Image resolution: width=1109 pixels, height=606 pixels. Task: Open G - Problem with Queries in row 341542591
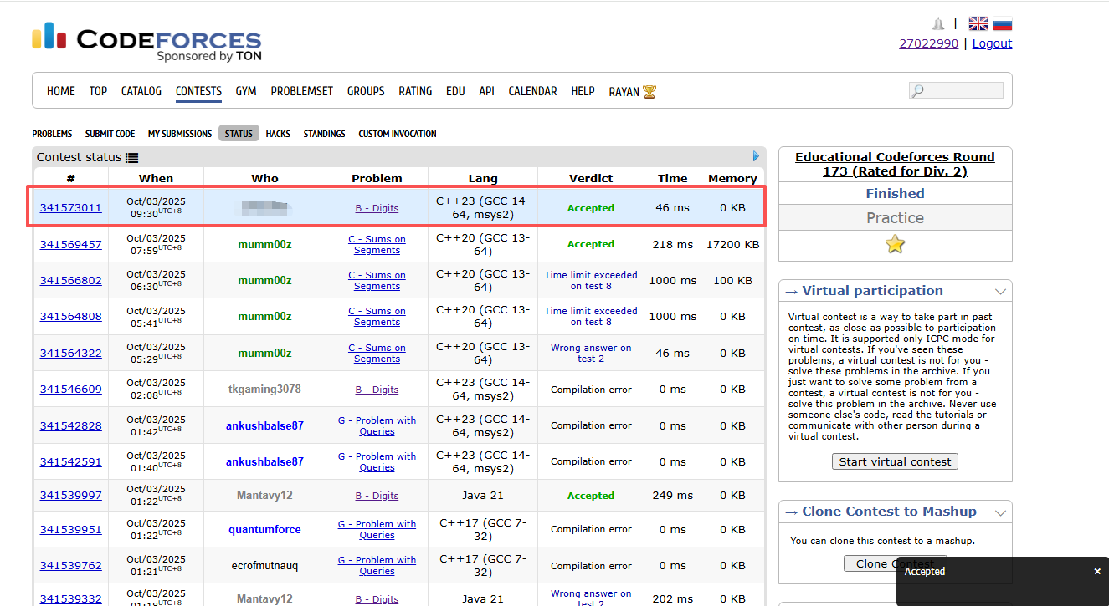click(x=377, y=461)
